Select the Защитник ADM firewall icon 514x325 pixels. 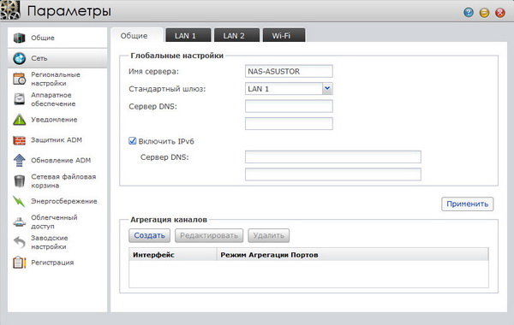coord(20,140)
